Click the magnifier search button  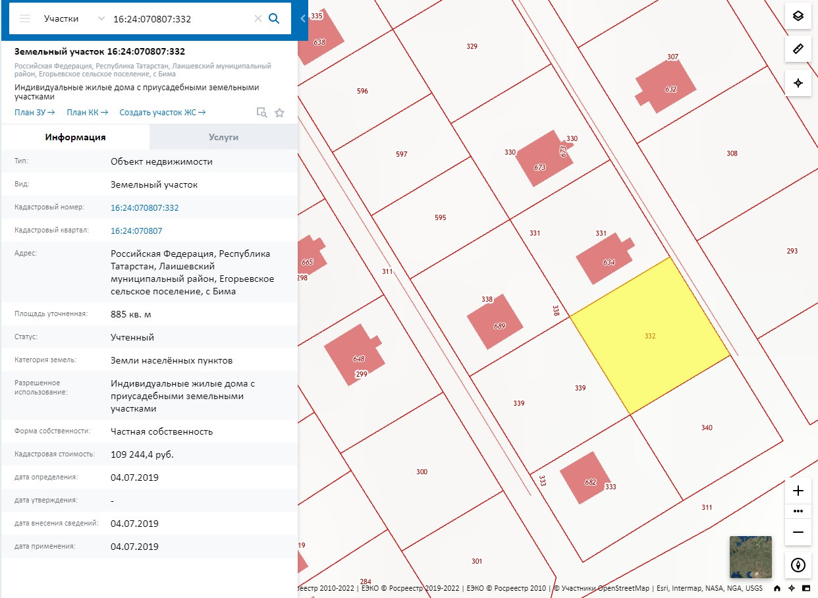(x=275, y=18)
